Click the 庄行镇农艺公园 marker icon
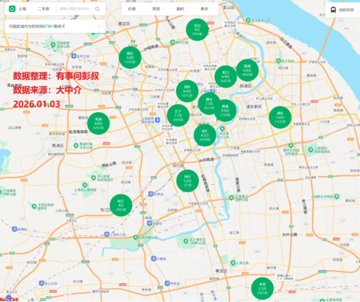Viewport: 360px width, 302px height. click(x=186, y=241)
